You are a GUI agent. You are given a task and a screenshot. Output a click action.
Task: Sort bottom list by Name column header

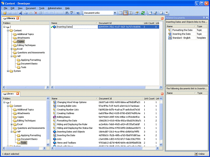tap(74, 99)
